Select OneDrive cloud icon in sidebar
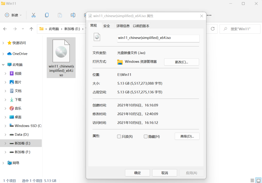Image resolution: width=262 pixels, height=183 pixels. coord(9,54)
